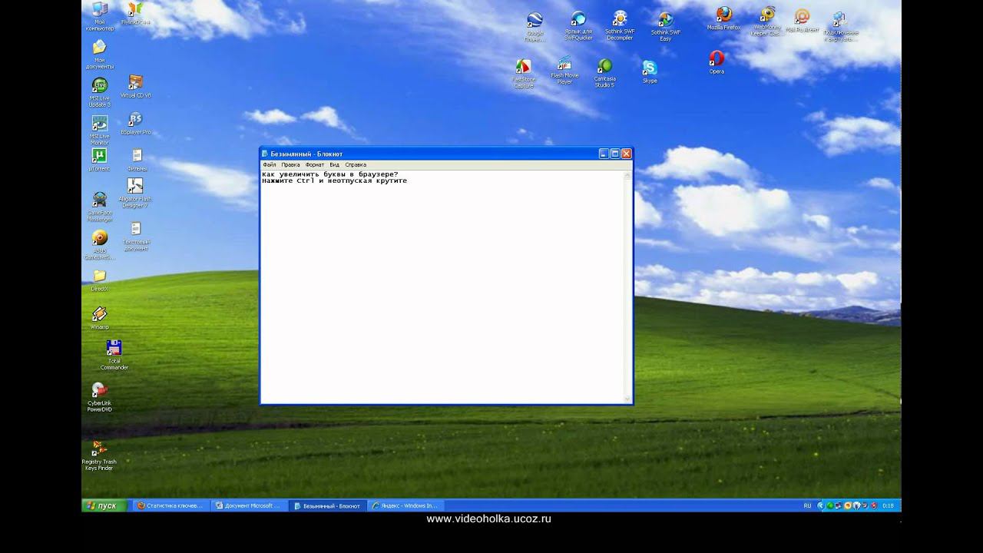This screenshot has height=553, width=983.
Task: Select the network connection shortcut icon
Action: coord(840,27)
